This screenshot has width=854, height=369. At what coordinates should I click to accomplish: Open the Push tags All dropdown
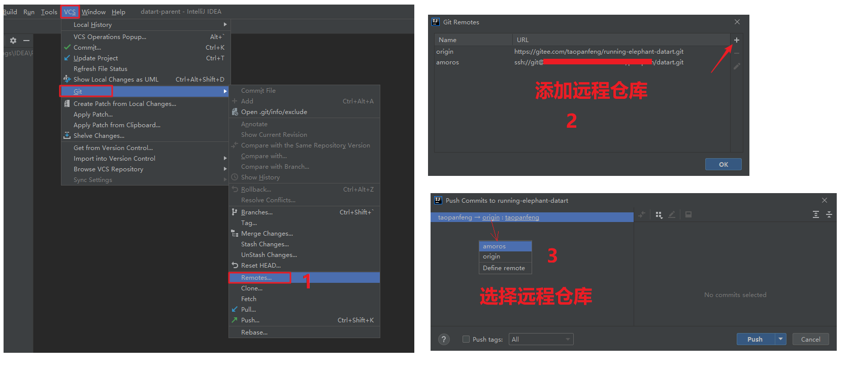coord(541,339)
